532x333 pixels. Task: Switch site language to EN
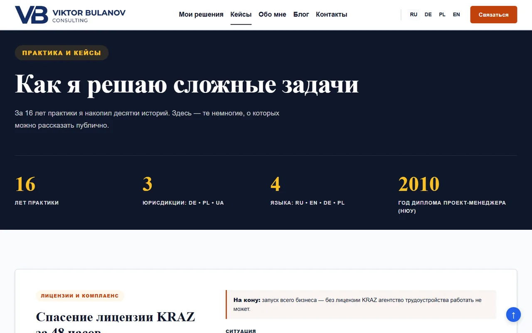pyautogui.click(x=456, y=15)
